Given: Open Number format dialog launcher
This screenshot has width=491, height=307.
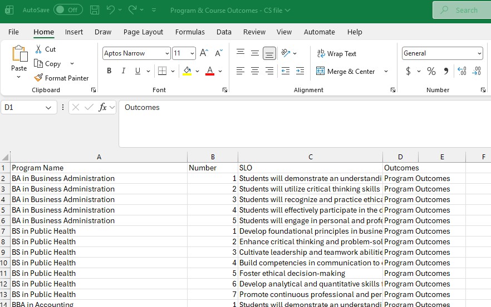Looking at the screenshot, I should 483,90.
